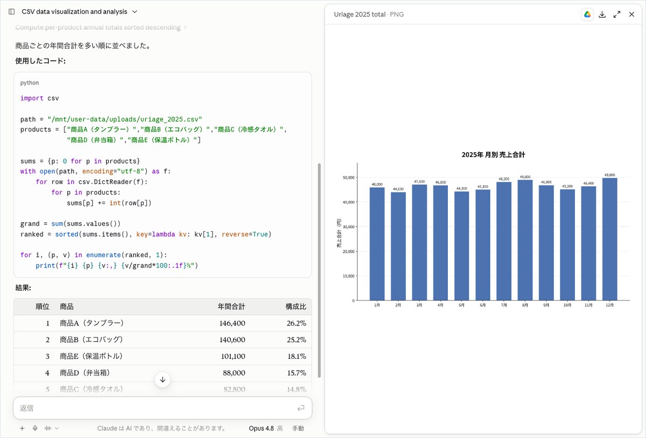Click the microphone dictation icon
The image size is (646, 438).
coord(35,428)
